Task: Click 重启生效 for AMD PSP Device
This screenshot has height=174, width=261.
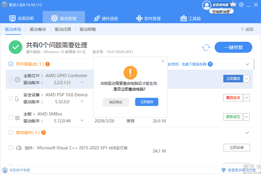Action: (x=233, y=98)
